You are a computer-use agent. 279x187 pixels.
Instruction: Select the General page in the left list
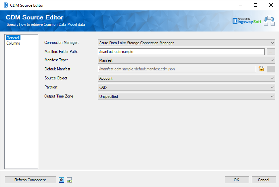pyautogui.click(x=13, y=38)
